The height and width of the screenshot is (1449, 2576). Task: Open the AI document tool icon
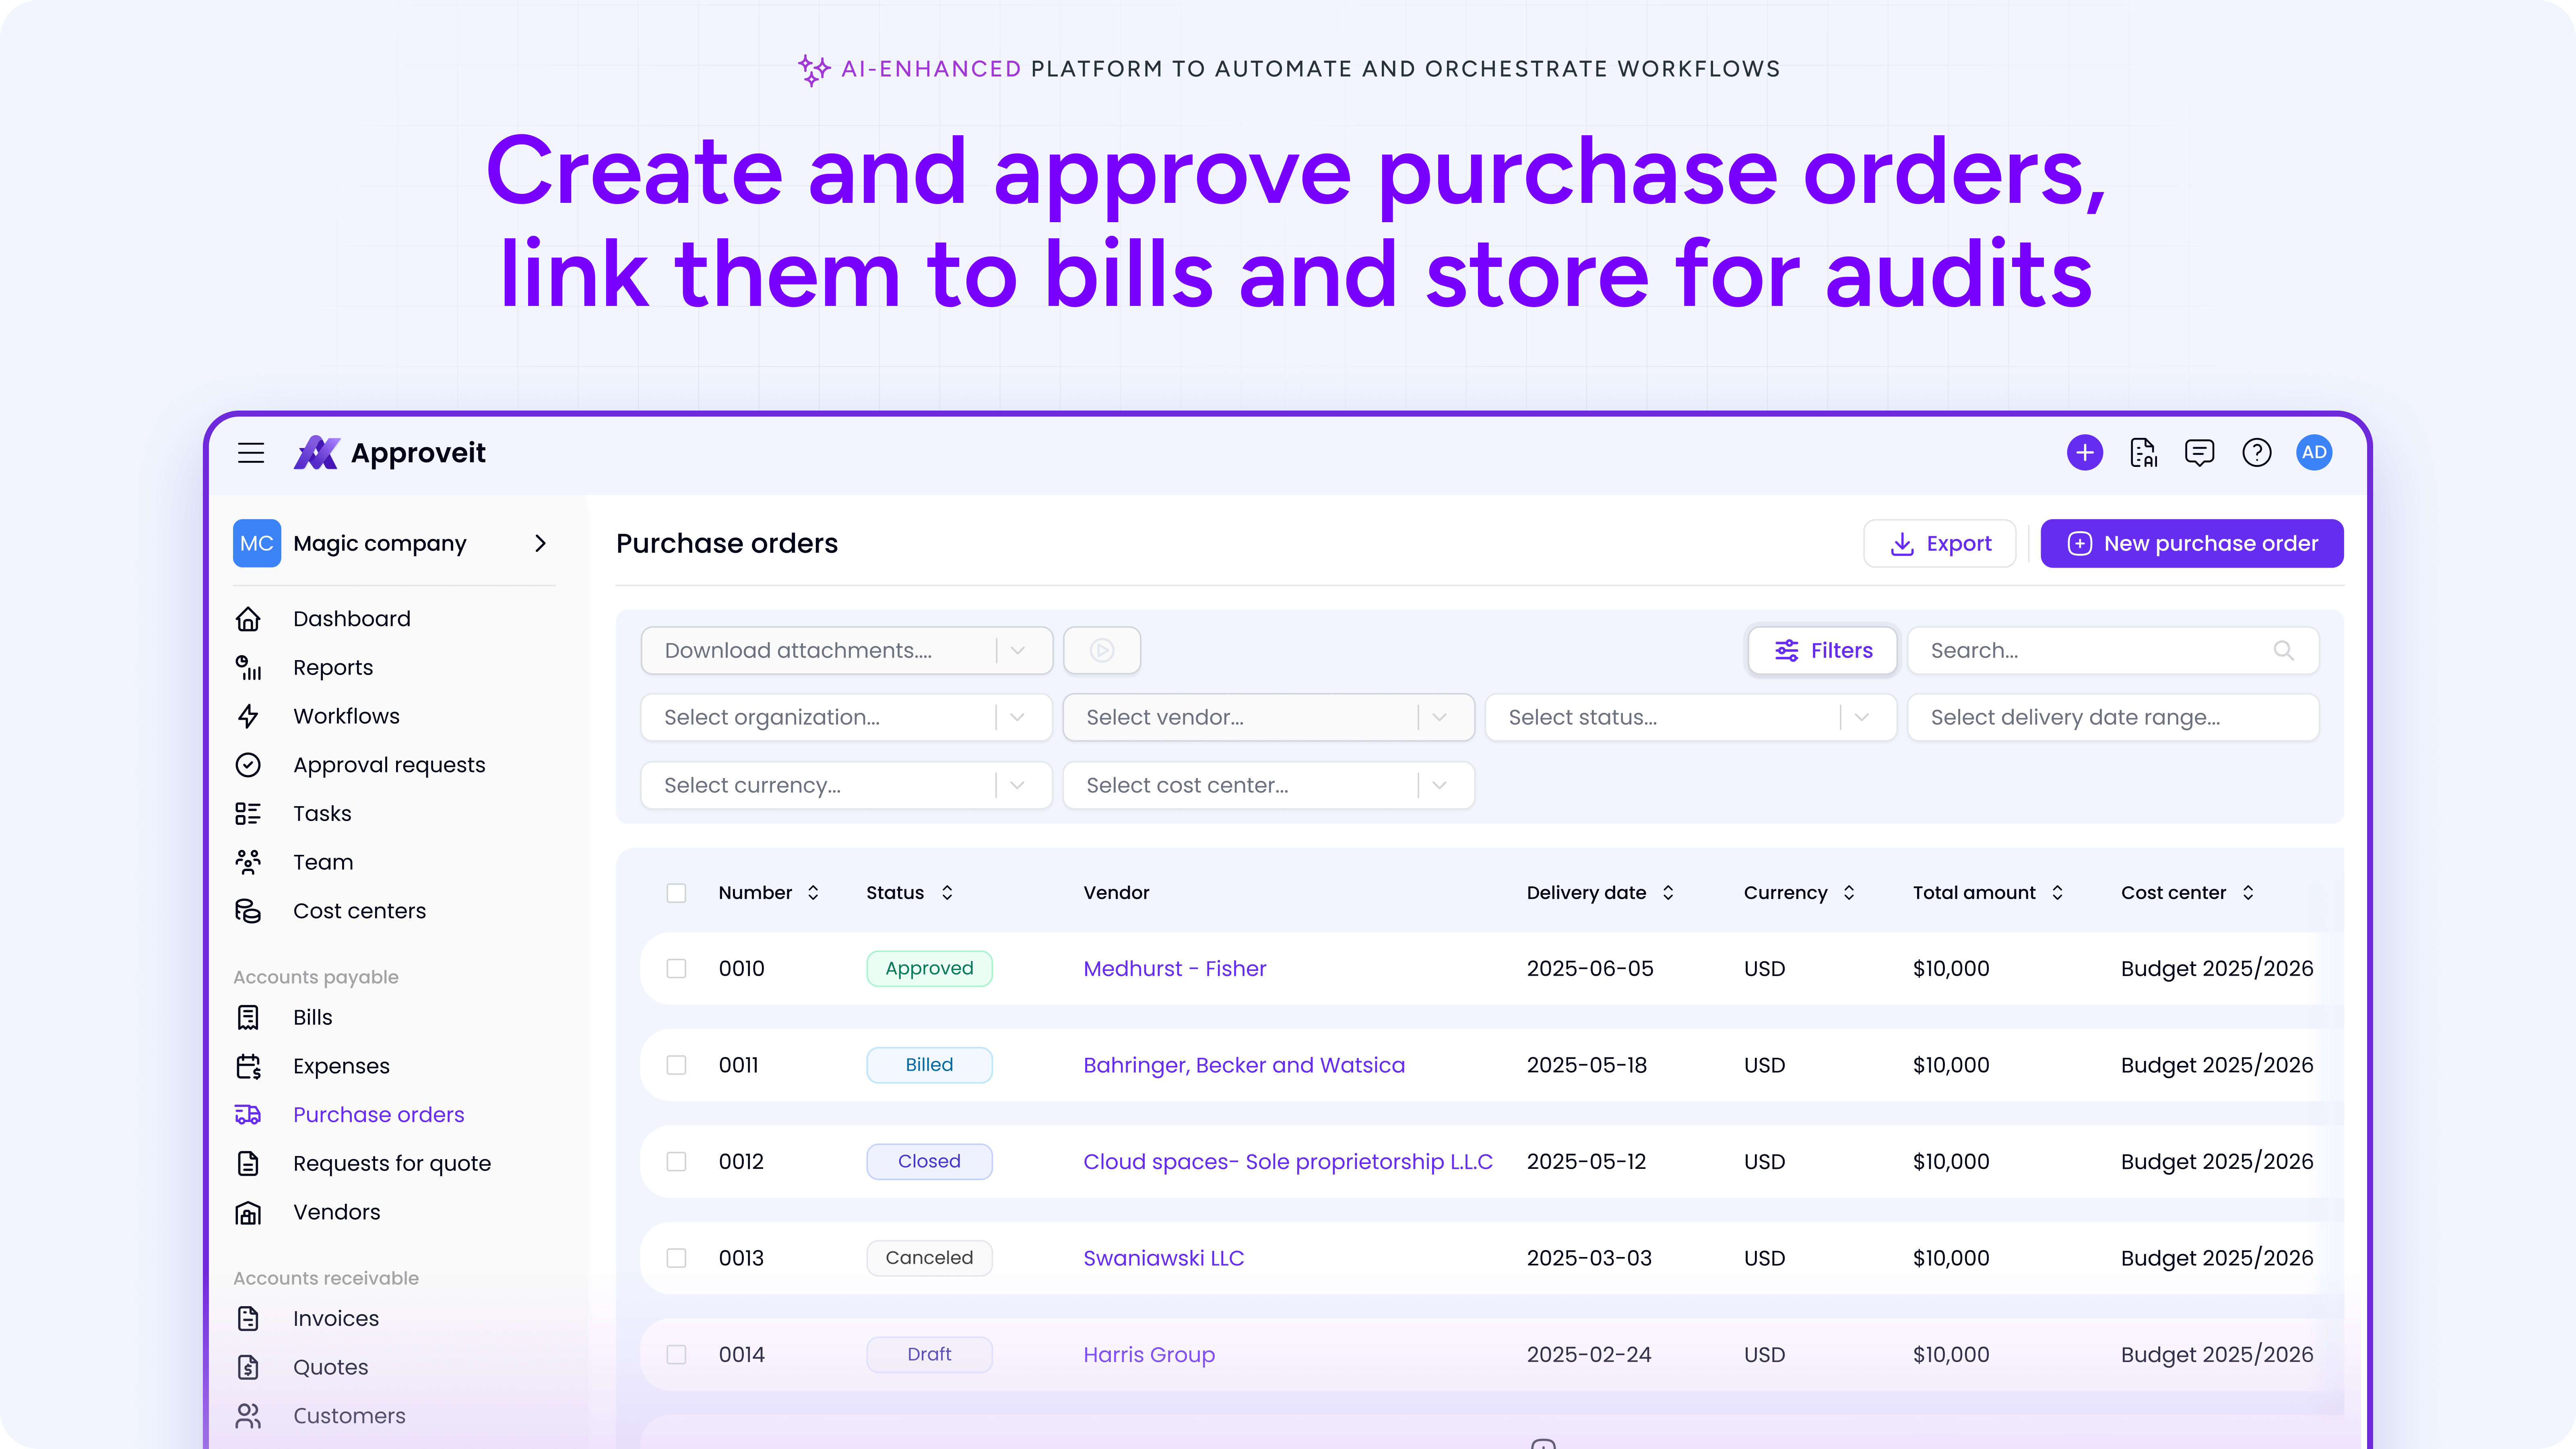coord(2143,452)
